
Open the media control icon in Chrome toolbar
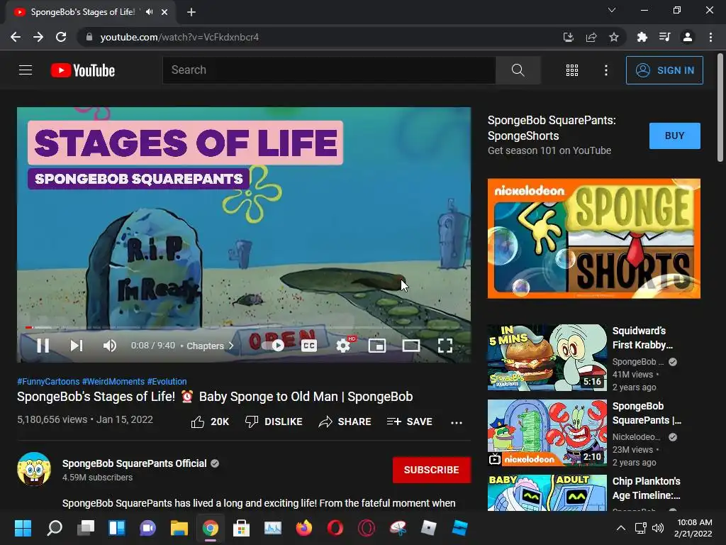pos(665,37)
